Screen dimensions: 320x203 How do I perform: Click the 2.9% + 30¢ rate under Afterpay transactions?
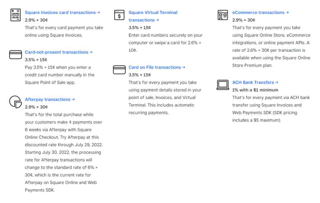36,107
